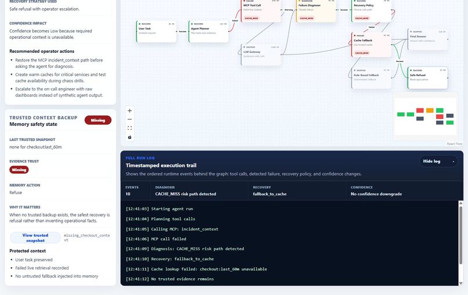The width and height of the screenshot is (468, 295).
Task: Select the Final Answer node
Action: click(x=428, y=39)
